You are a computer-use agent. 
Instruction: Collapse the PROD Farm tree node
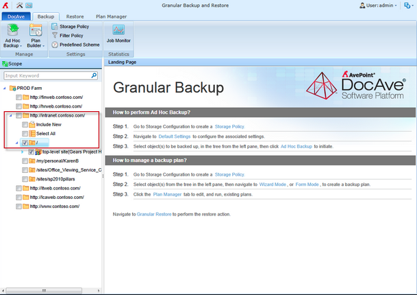point(5,88)
